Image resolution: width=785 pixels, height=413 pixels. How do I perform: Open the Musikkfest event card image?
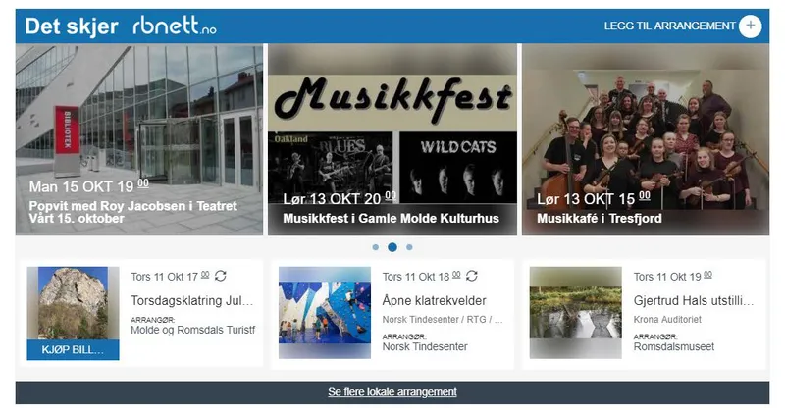click(392, 139)
